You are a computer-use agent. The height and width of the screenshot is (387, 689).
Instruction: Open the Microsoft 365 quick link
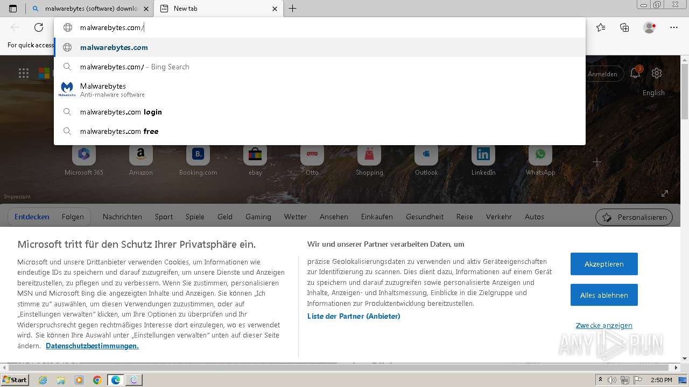coord(84,160)
